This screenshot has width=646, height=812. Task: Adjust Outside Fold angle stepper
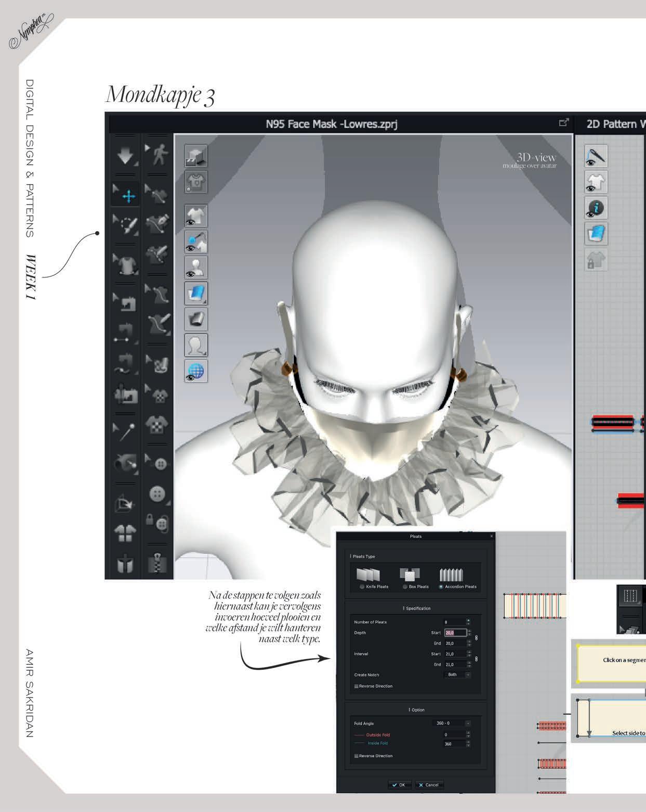[468, 734]
